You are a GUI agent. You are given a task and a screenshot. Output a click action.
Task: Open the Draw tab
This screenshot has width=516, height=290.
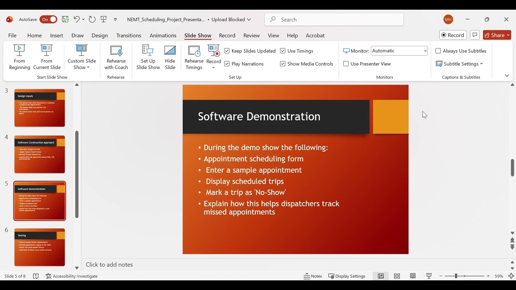point(77,35)
